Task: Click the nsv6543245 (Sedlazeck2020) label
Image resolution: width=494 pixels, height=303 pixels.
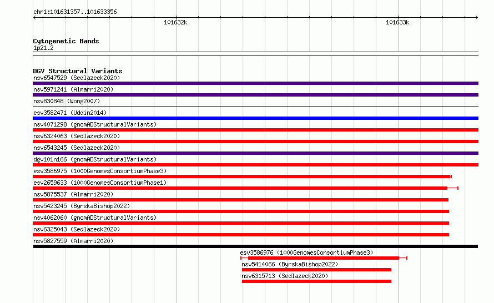Action: pos(77,148)
